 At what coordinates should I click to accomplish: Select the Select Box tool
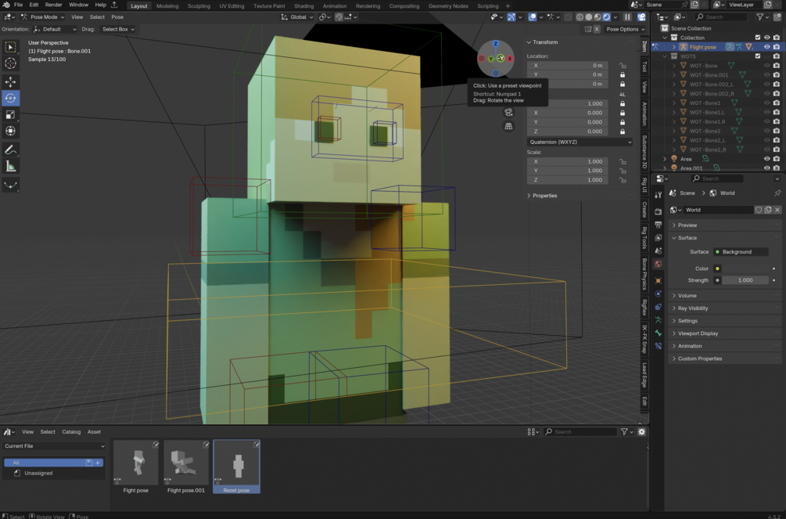point(10,47)
